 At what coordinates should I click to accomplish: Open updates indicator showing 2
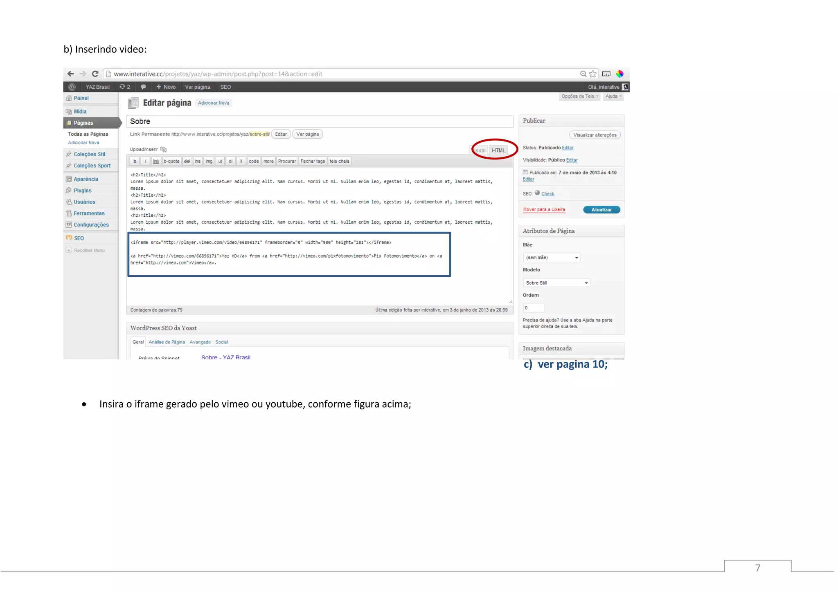125,87
